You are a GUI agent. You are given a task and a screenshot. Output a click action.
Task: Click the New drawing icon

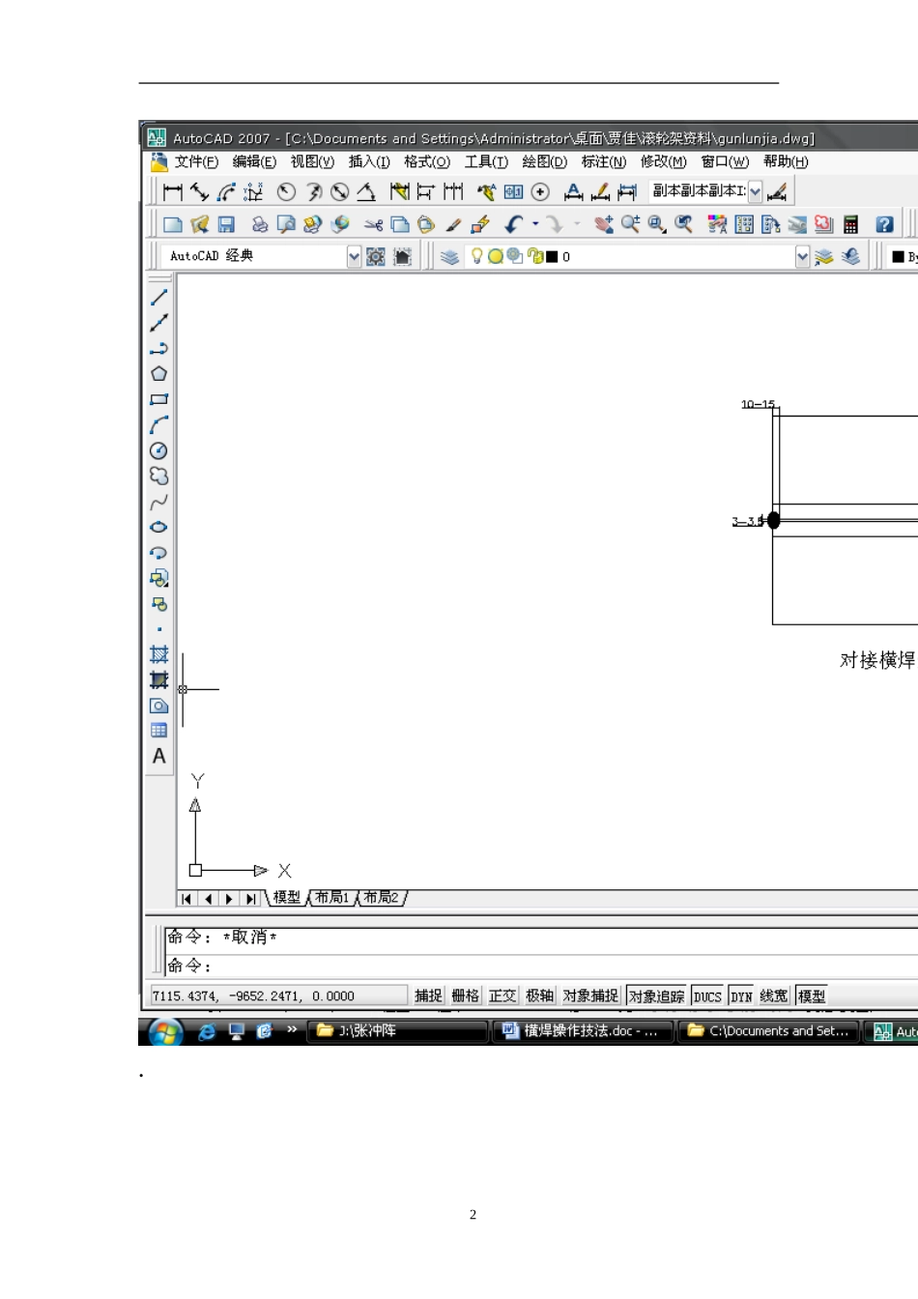pyautogui.click(x=173, y=224)
